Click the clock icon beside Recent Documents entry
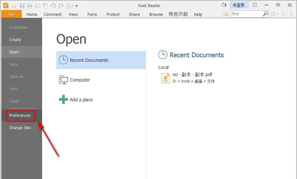This screenshot has height=179, width=297. [x=63, y=60]
